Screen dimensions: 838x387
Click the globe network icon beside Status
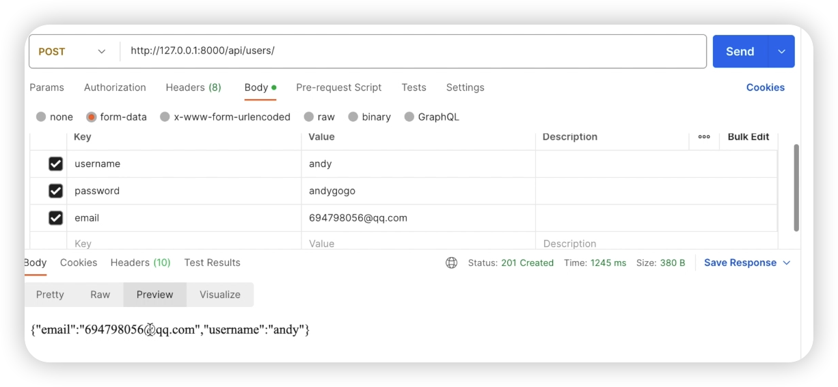pyautogui.click(x=451, y=263)
